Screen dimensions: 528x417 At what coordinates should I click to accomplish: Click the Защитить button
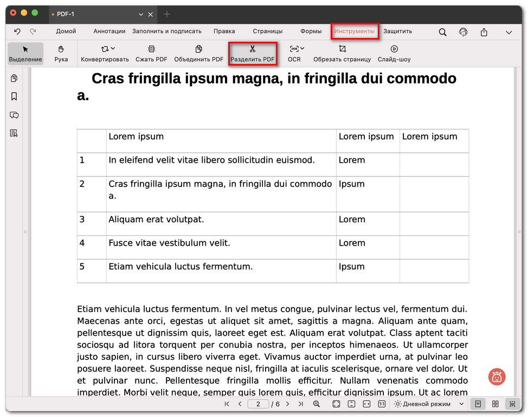[x=397, y=31]
